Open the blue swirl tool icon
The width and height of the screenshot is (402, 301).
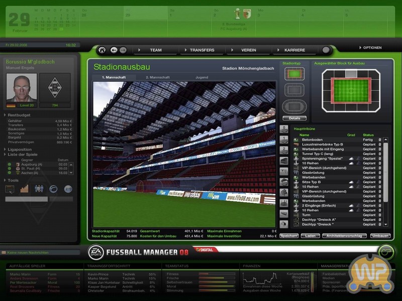[53, 189]
